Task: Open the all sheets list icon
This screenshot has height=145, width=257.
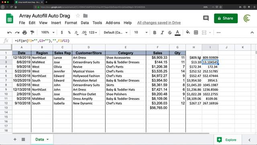Action: click(x=23, y=139)
